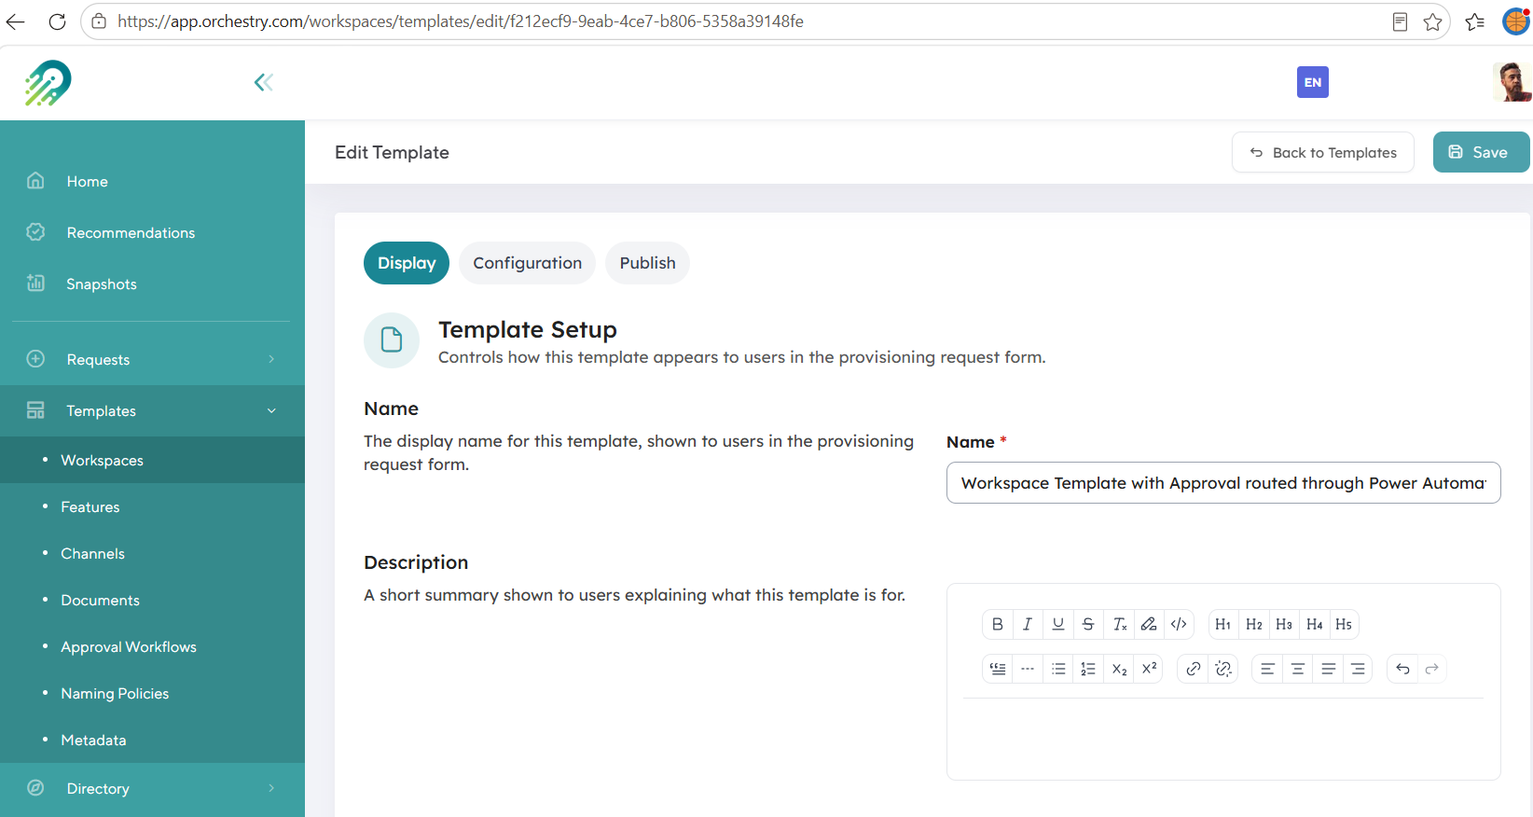This screenshot has width=1533, height=817.
Task: Open Approval Workflows in sidebar
Action: pos(129,647)
